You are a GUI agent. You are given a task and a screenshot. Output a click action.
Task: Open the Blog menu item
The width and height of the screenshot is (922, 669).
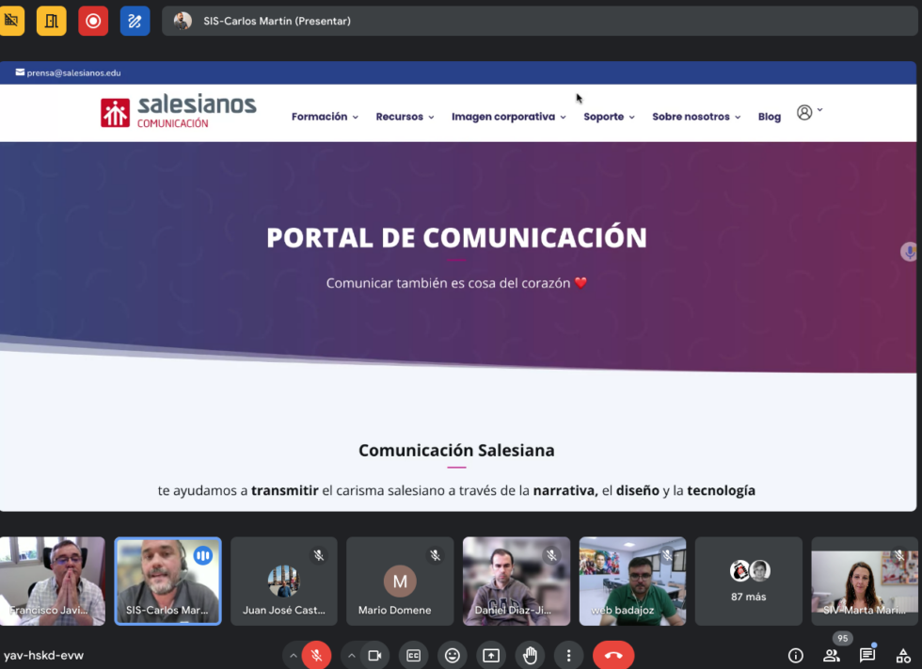pos(769,117)
